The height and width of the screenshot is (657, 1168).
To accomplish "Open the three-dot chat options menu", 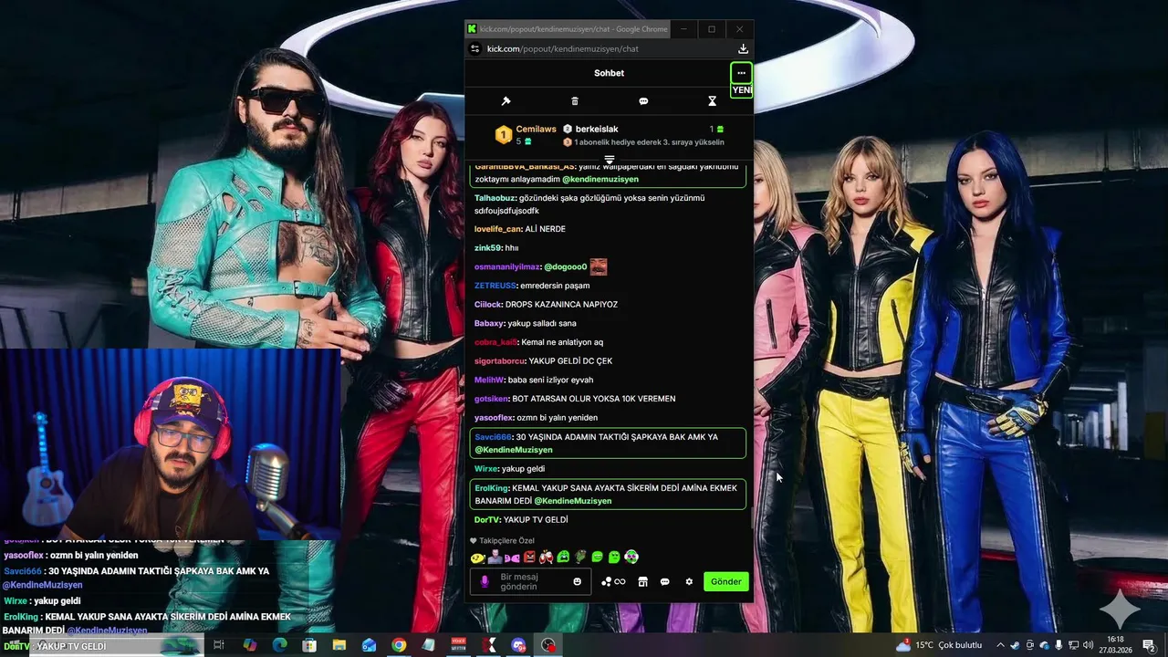I will click(x=741, y=73).
